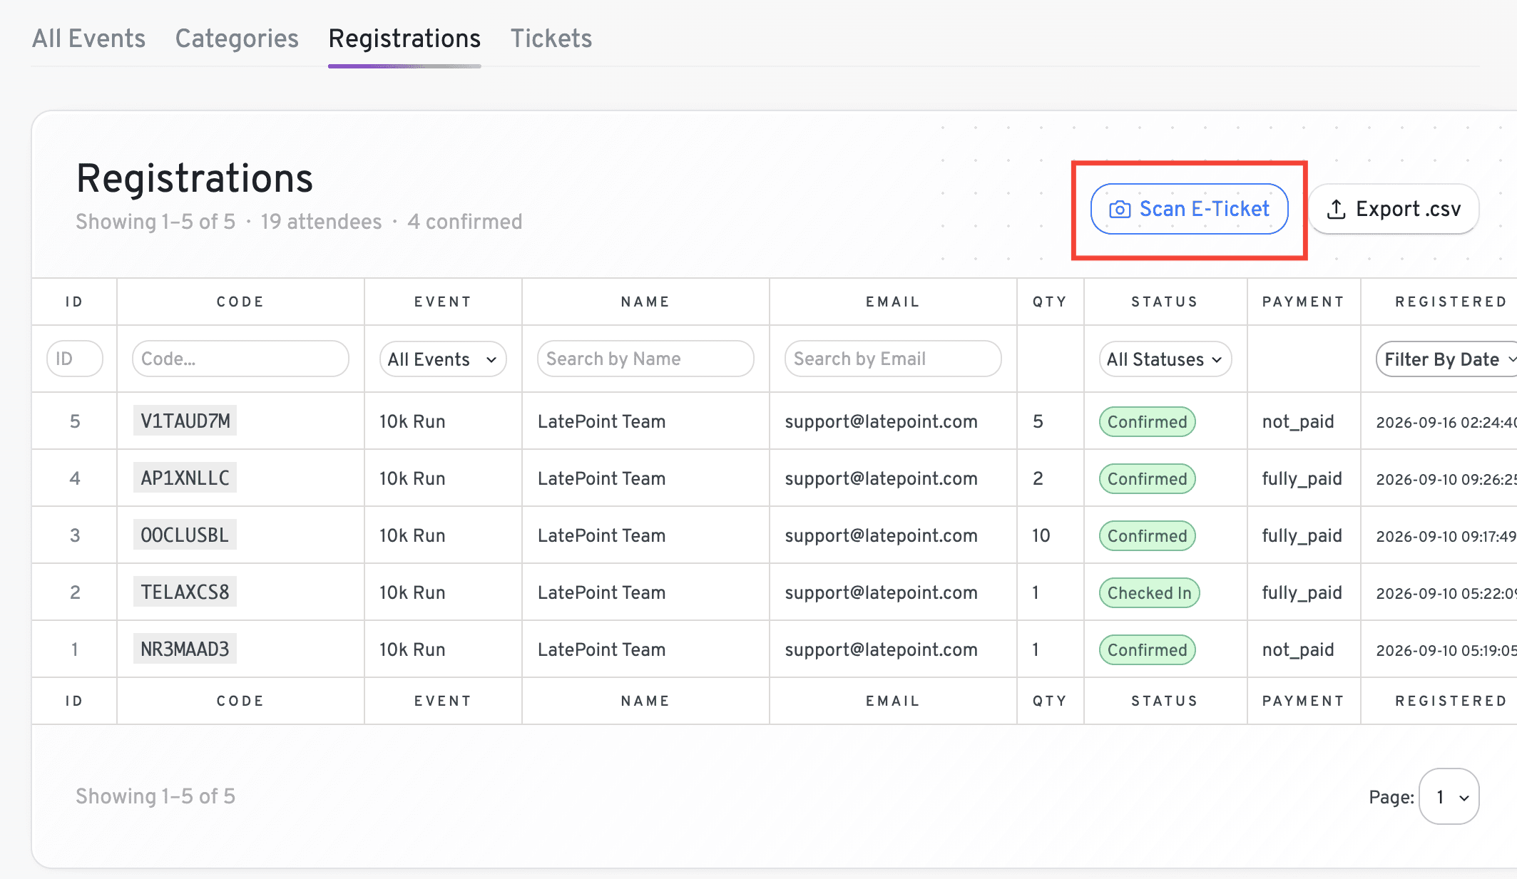
Task: Click fully_paid in the TELAXCS8 row
Action: (1302, 592)
